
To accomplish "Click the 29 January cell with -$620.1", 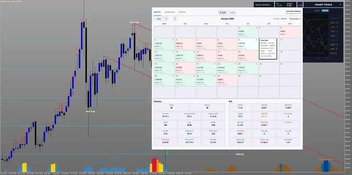I will [227, 80].
